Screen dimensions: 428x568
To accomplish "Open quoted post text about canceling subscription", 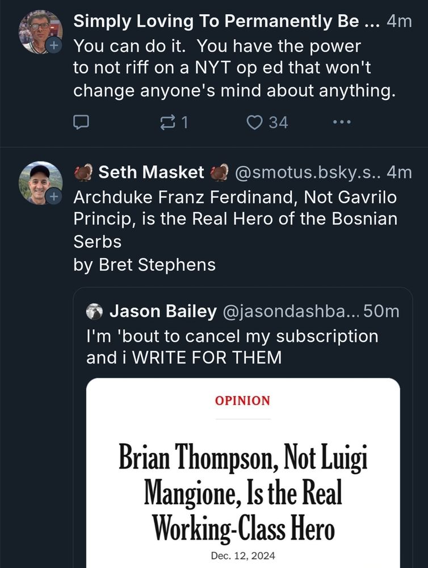I will pyautogui.click(x=232, y=346).
